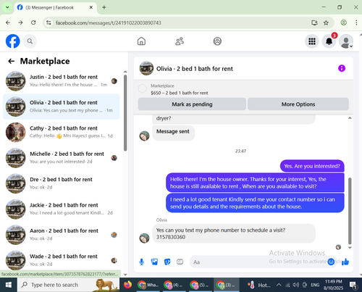The image size is (362, 292).
Task: Open the Windows Start menu
Action: [9, 285]
